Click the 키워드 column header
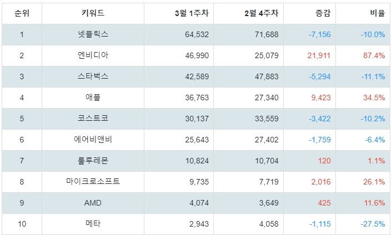Image resolution: width=392 pixels, height=236 pixels. point(93,13)
